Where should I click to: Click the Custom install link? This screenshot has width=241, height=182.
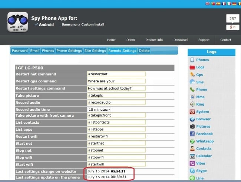point(93,24)
